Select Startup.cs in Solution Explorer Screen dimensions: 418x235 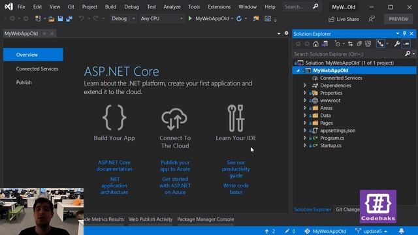pos(330,146)
